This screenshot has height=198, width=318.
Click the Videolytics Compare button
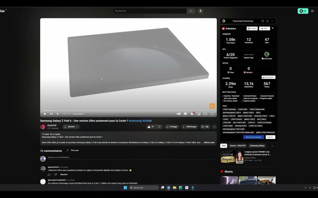click(252, 28)
